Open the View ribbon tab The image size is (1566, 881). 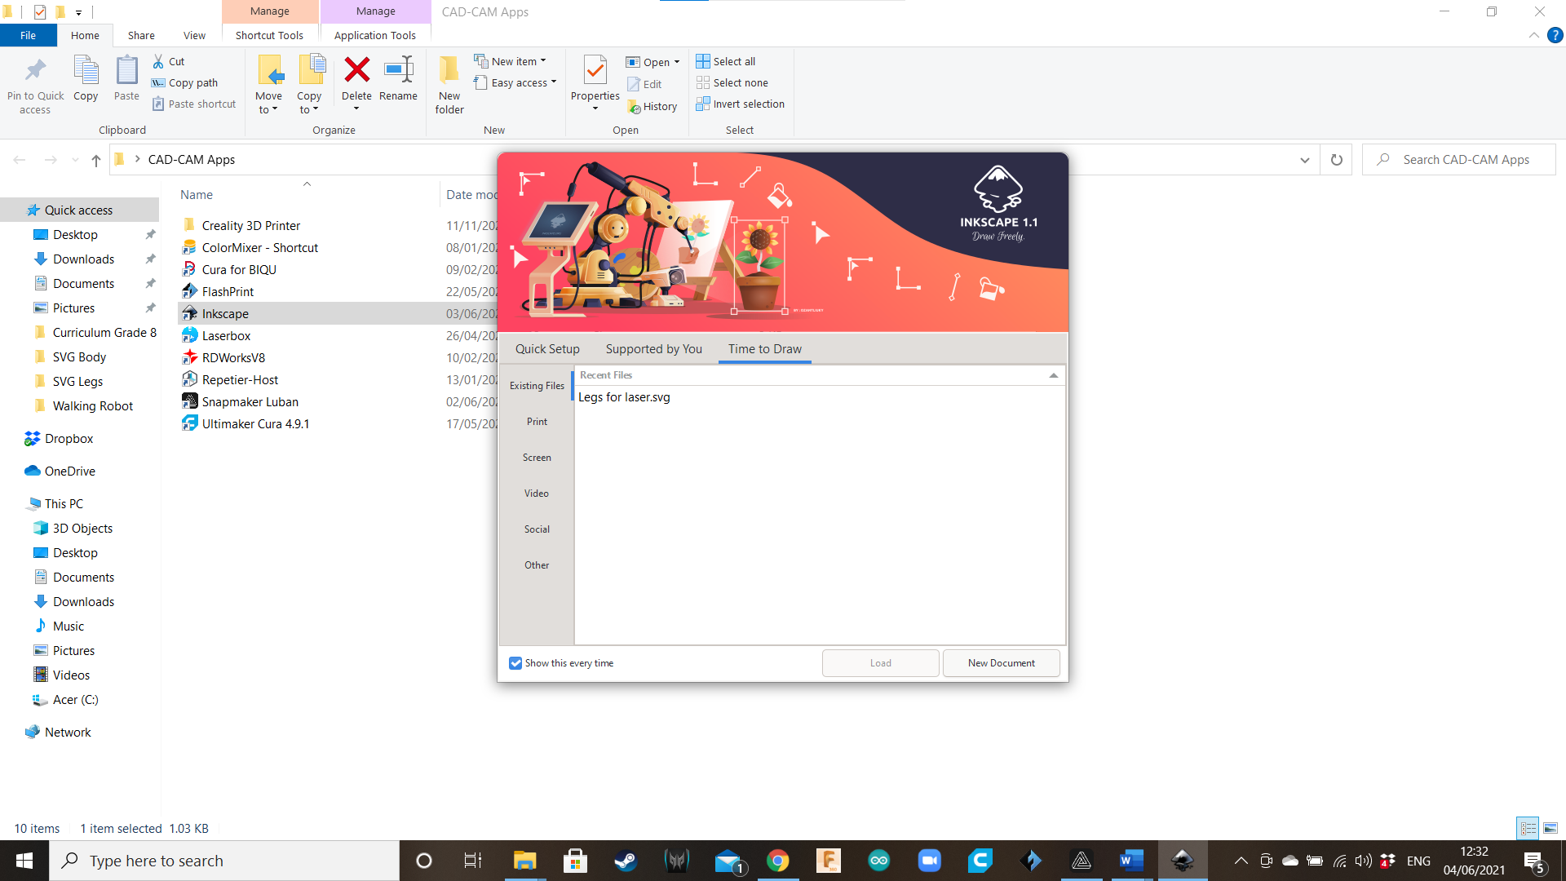pyautogui.click(x=194, y=35)
